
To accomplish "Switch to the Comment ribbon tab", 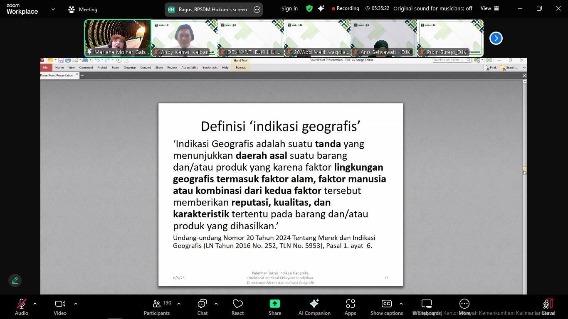I will pos(86,67).
